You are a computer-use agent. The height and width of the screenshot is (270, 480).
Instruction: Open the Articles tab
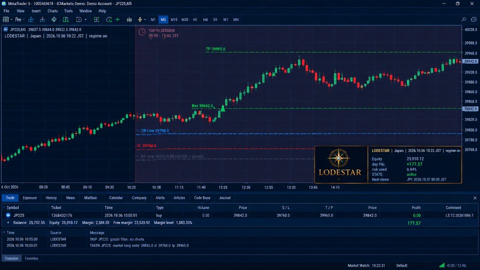[179, 198]
